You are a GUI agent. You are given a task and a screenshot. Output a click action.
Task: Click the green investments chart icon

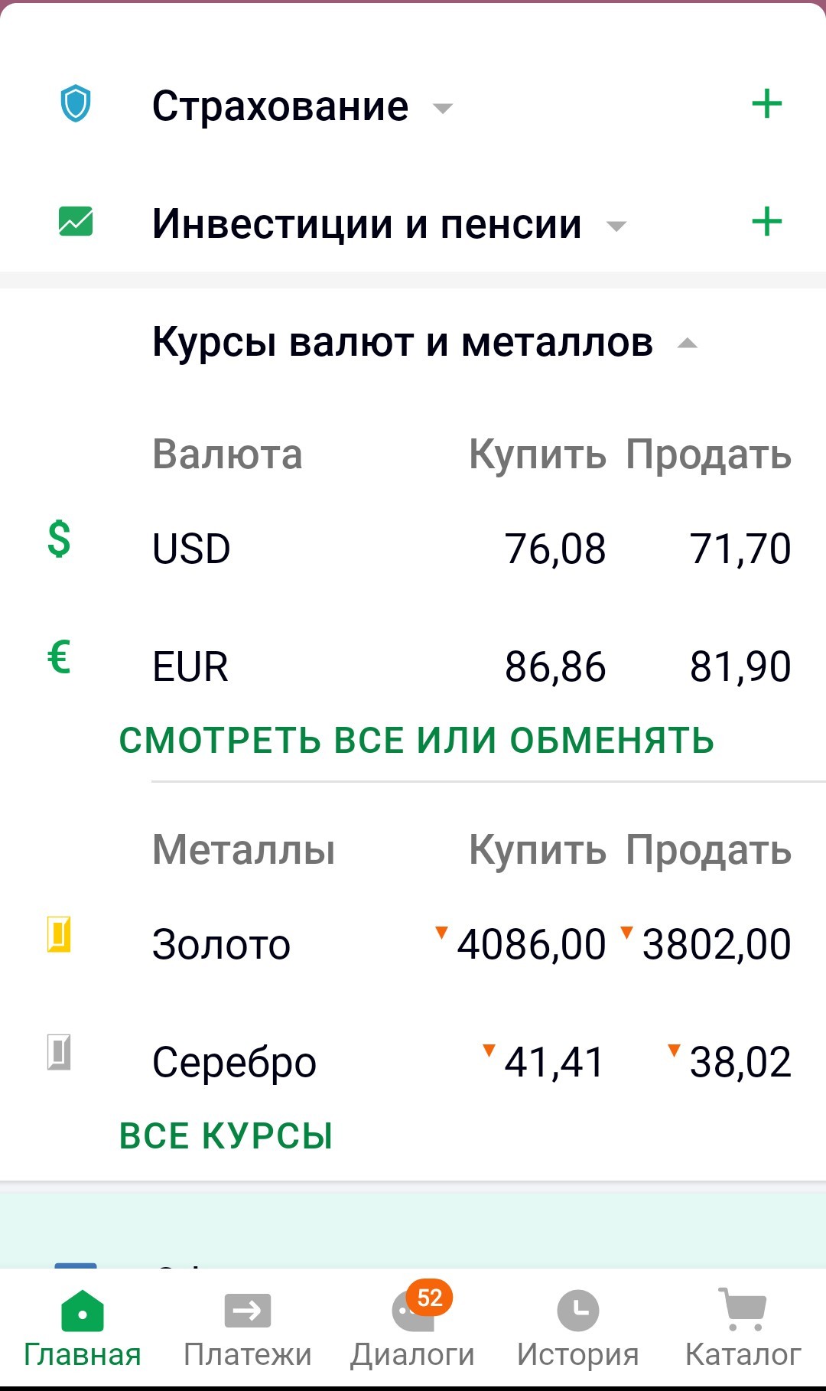[76, 222]
